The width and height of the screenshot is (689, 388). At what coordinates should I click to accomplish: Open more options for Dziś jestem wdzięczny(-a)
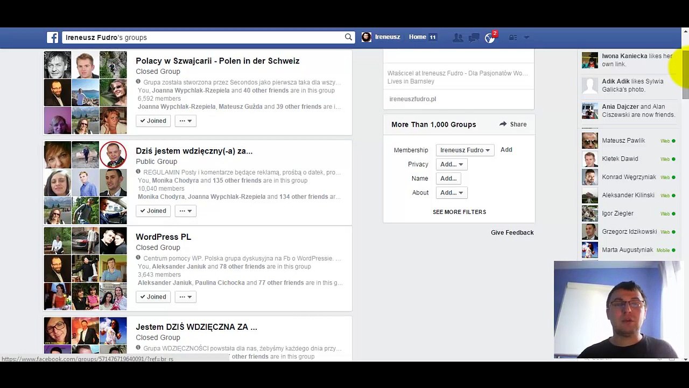coord(185,211)
